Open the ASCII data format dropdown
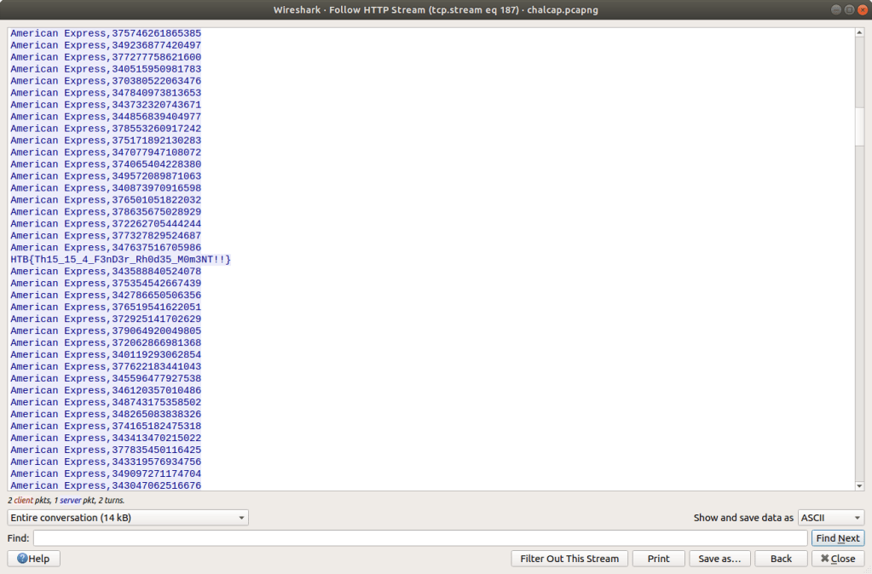 (x=831, y=517)
